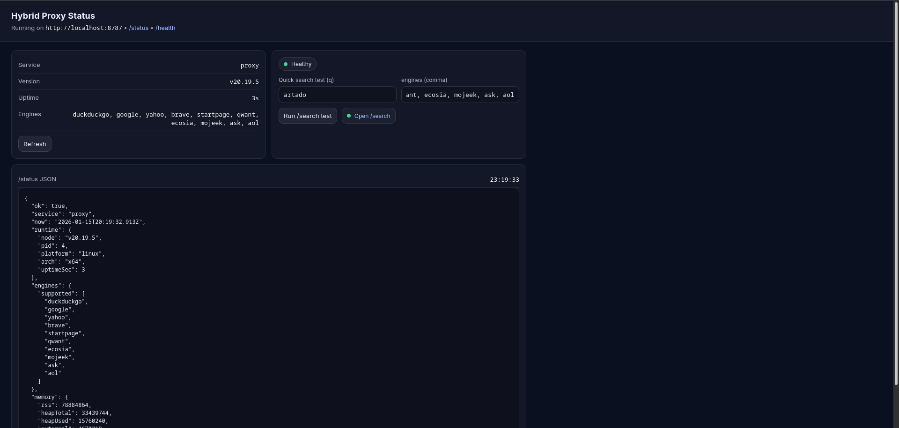Click the Quick search test (q) label
This screenshot has width=899, height=428.
point(306,80)
